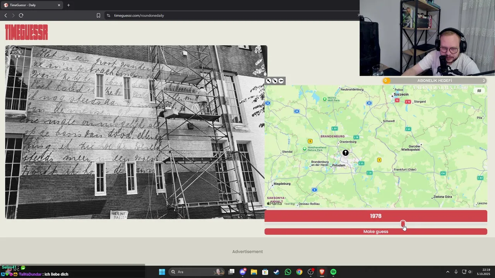The image size is (495, 278).
Task: Click the BRANDENBURG region label
Action: tap(333, 136)
